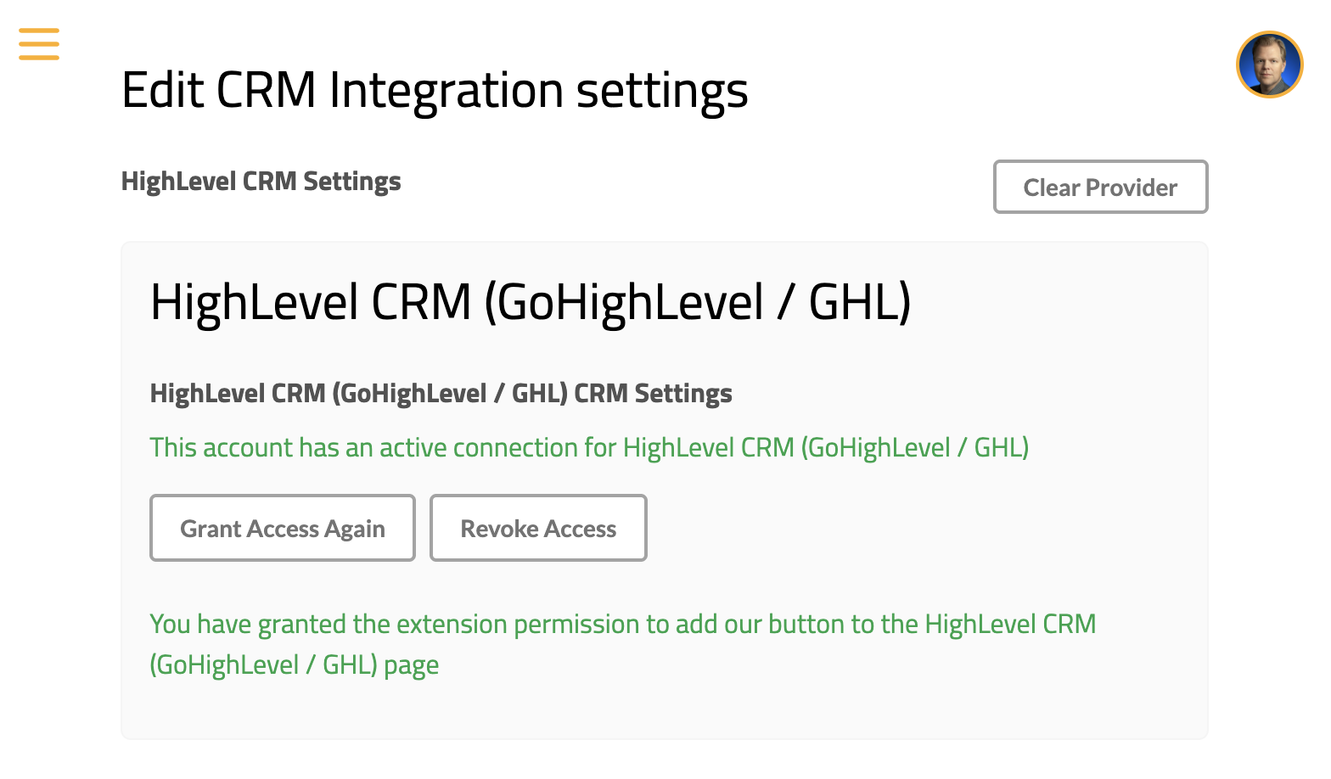Click the HighLevel CRM Settings subheading
1331x779 pixels.
(261, 182)
